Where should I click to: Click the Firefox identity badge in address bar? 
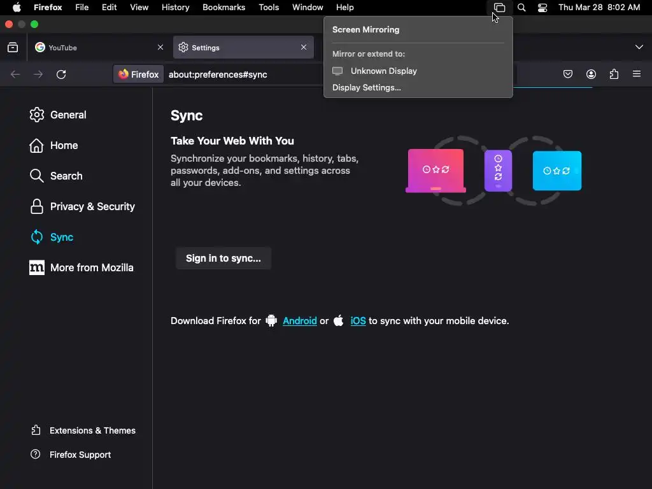138,74
